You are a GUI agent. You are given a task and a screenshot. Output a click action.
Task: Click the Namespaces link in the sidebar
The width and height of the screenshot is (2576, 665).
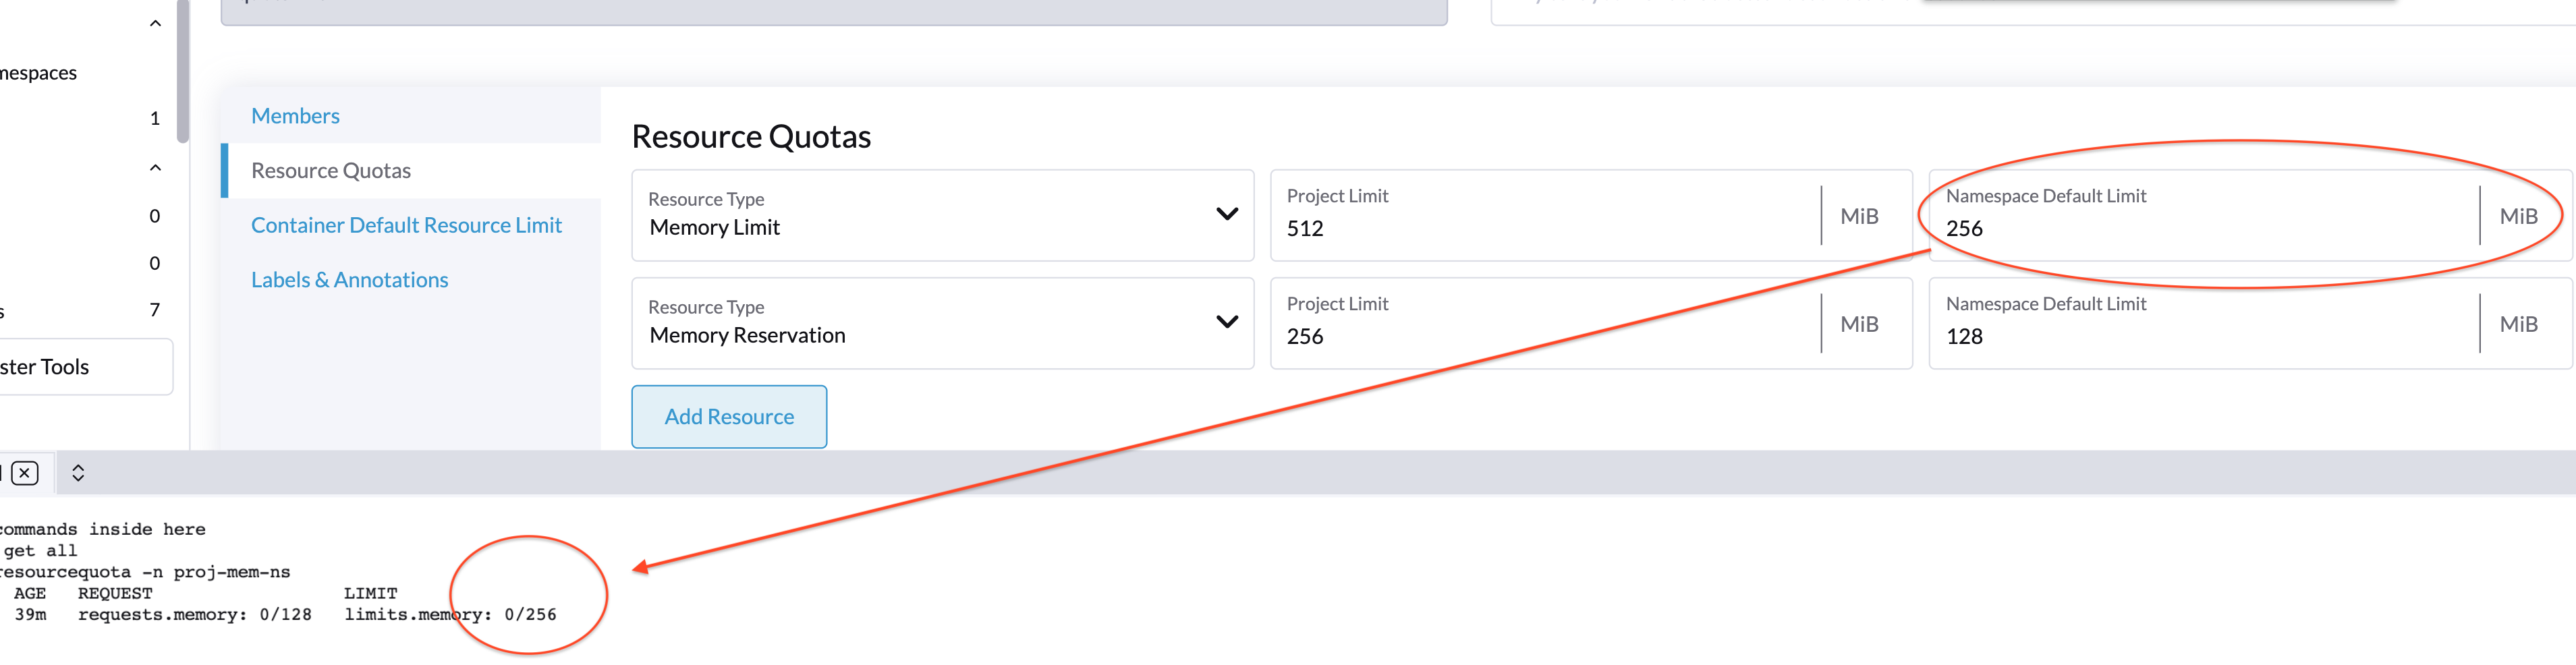pyautogui.click(x=39, y=71)
